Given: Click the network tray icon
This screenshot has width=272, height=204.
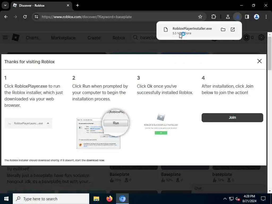Looking at the screenshot, I should (x=231, y=199).
